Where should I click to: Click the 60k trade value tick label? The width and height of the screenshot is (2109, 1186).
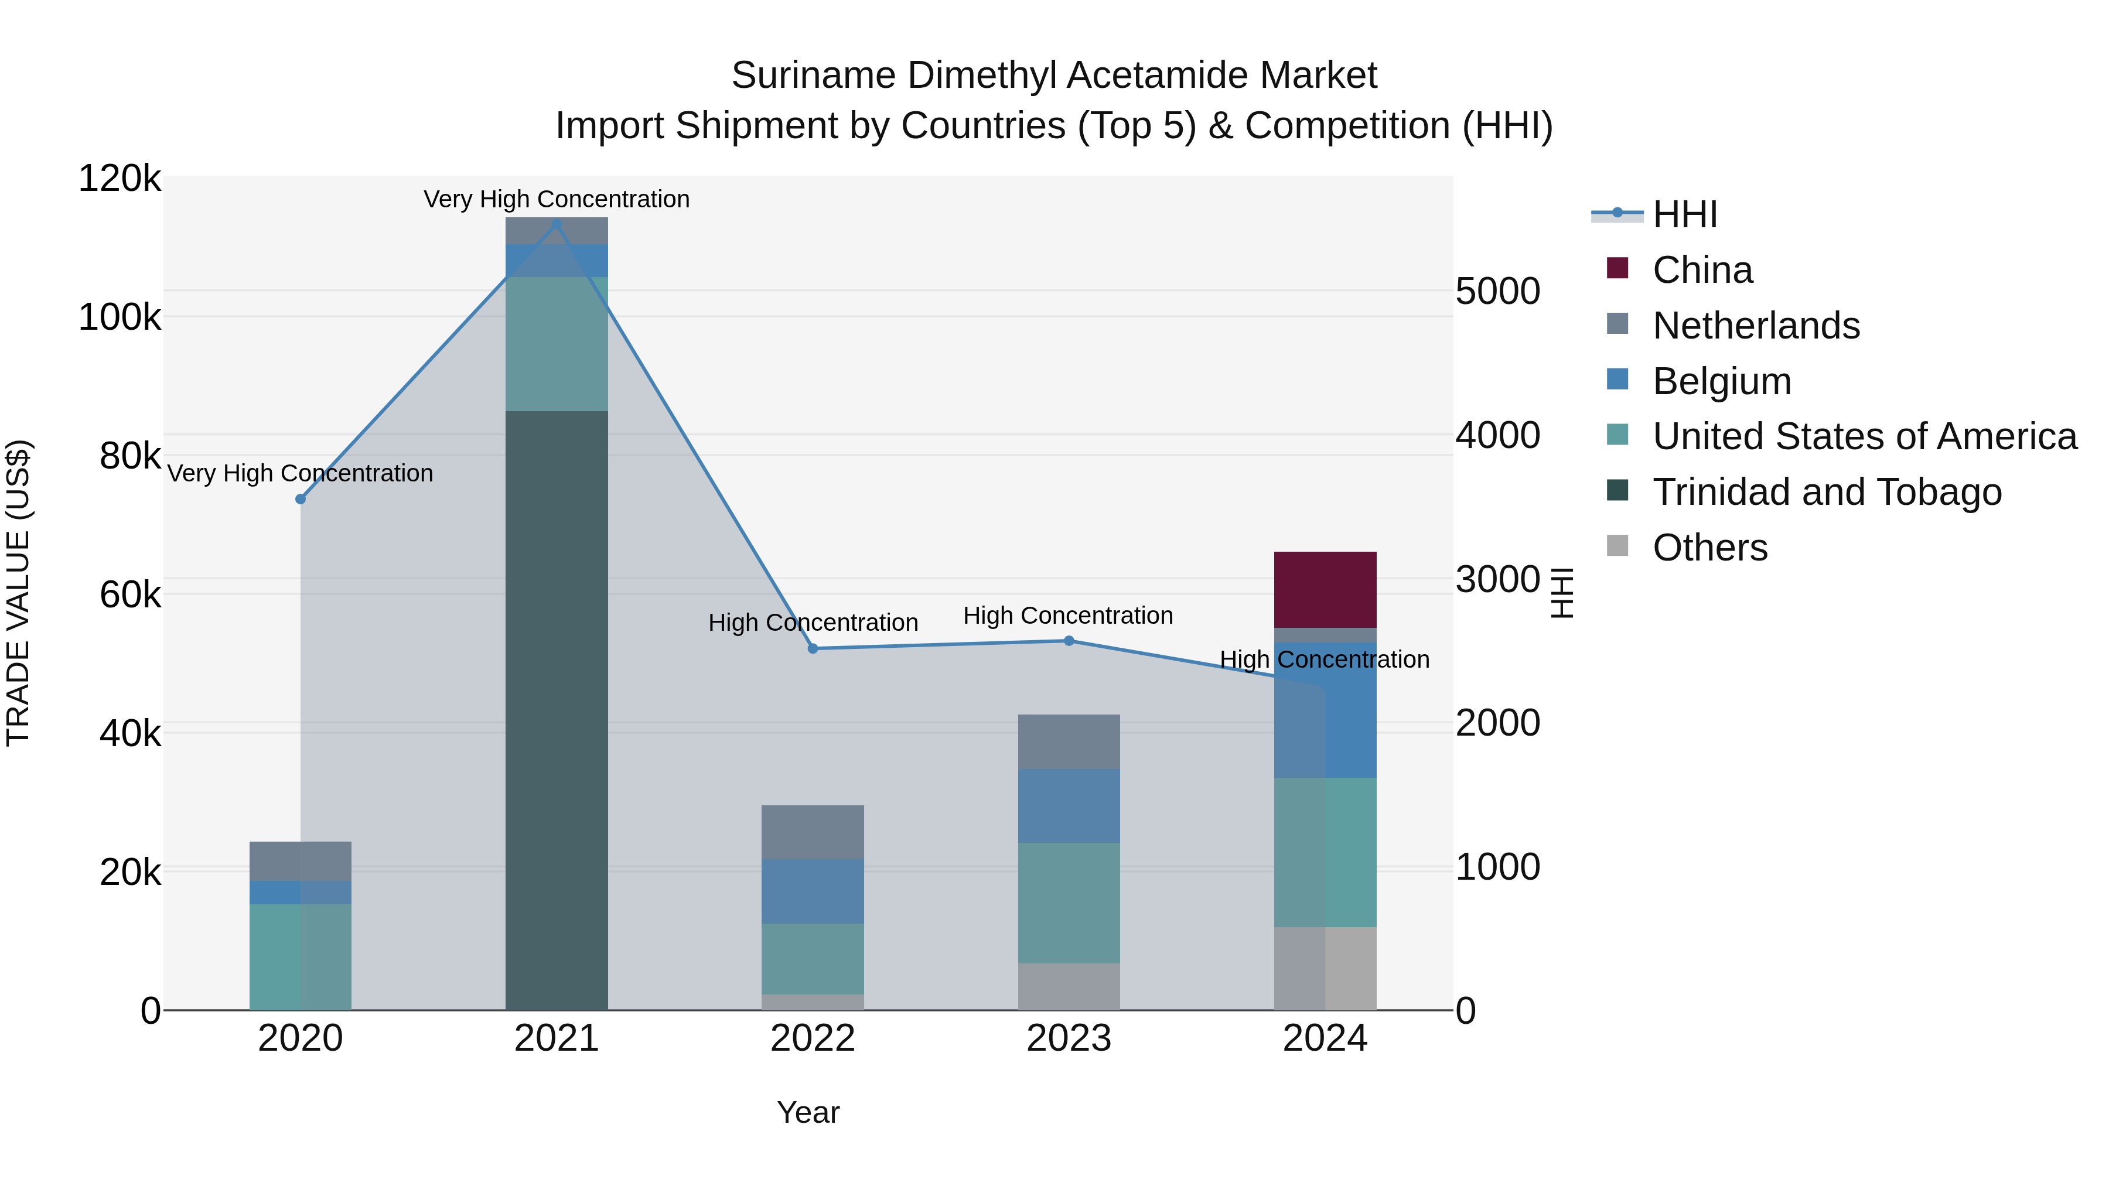tap(130, 595)
